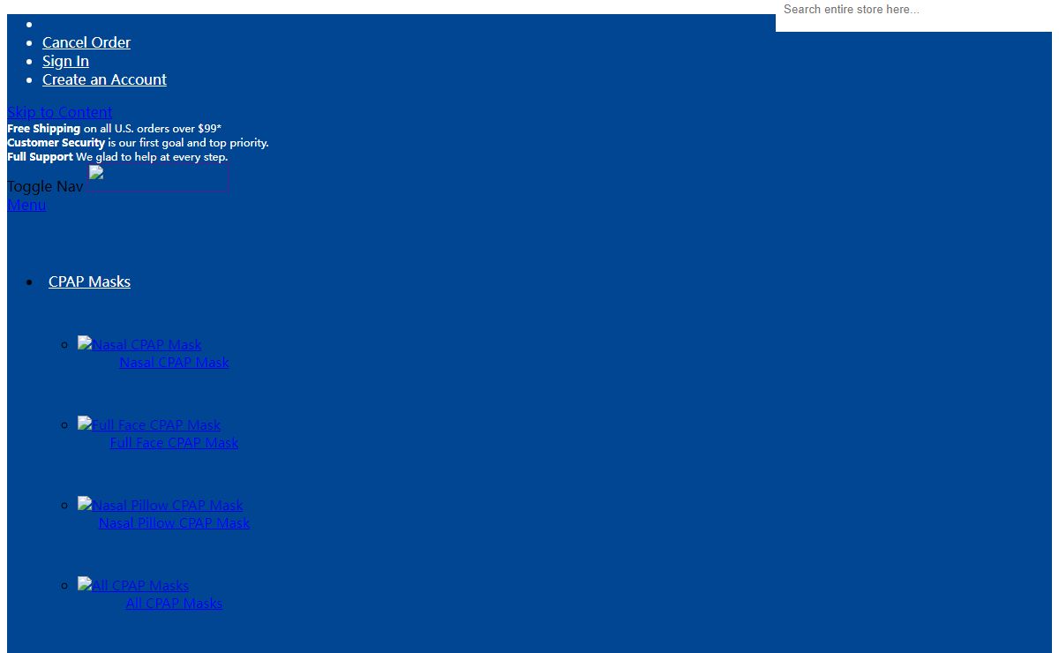Open the CPAP Masks menu item
Image resolution: width=1059 pixels, height=653 pixels.
pos(89,281)
